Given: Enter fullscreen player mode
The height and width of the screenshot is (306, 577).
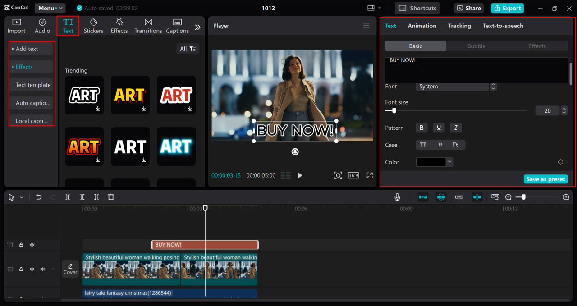Looking at the screenshot, I should pos(370,175).
